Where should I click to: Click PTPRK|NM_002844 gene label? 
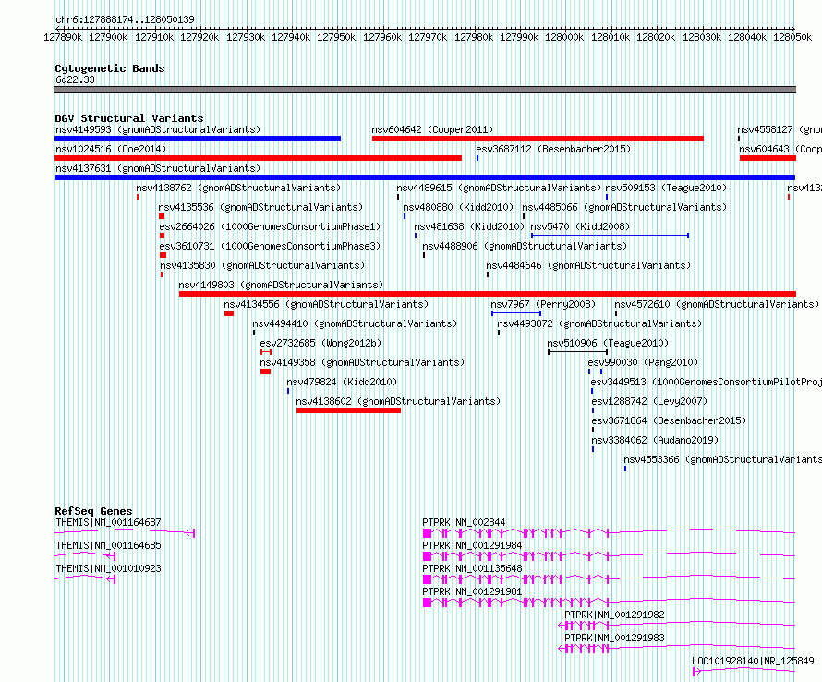click(464, 522)
